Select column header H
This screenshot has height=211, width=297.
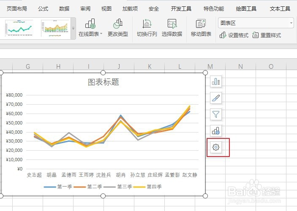[x=58, y=66]
